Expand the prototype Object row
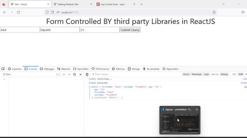247x138 pixels. (93, 97)
